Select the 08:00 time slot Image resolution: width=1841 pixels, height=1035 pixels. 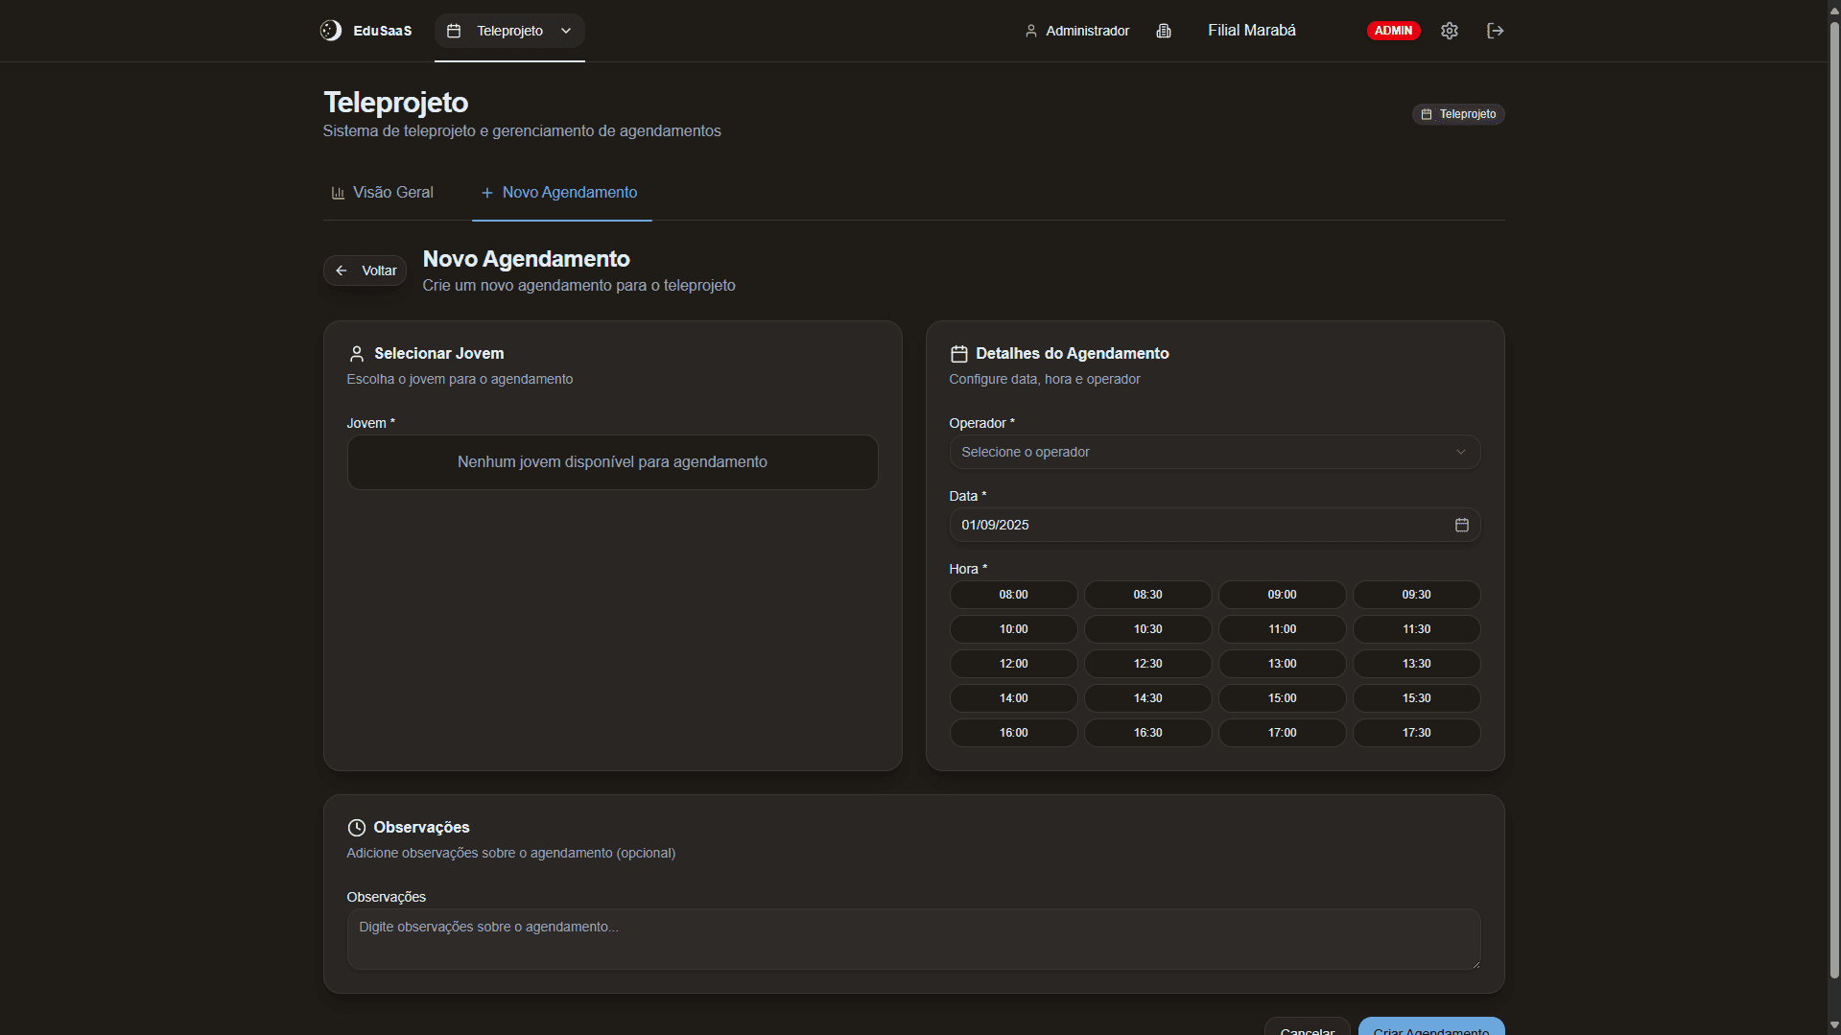[x=1013, y=595]
